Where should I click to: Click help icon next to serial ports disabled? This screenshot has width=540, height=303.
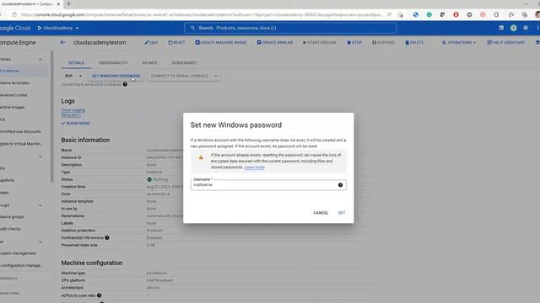click(125, 84)
